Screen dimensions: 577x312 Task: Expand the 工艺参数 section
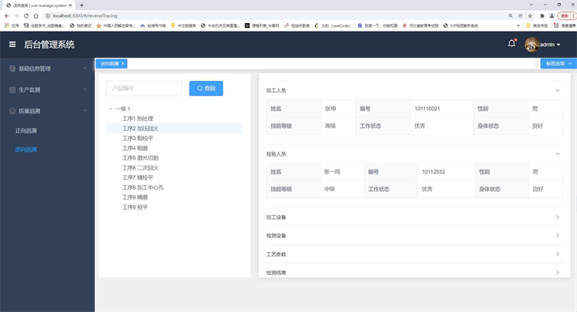pos(414,254)
